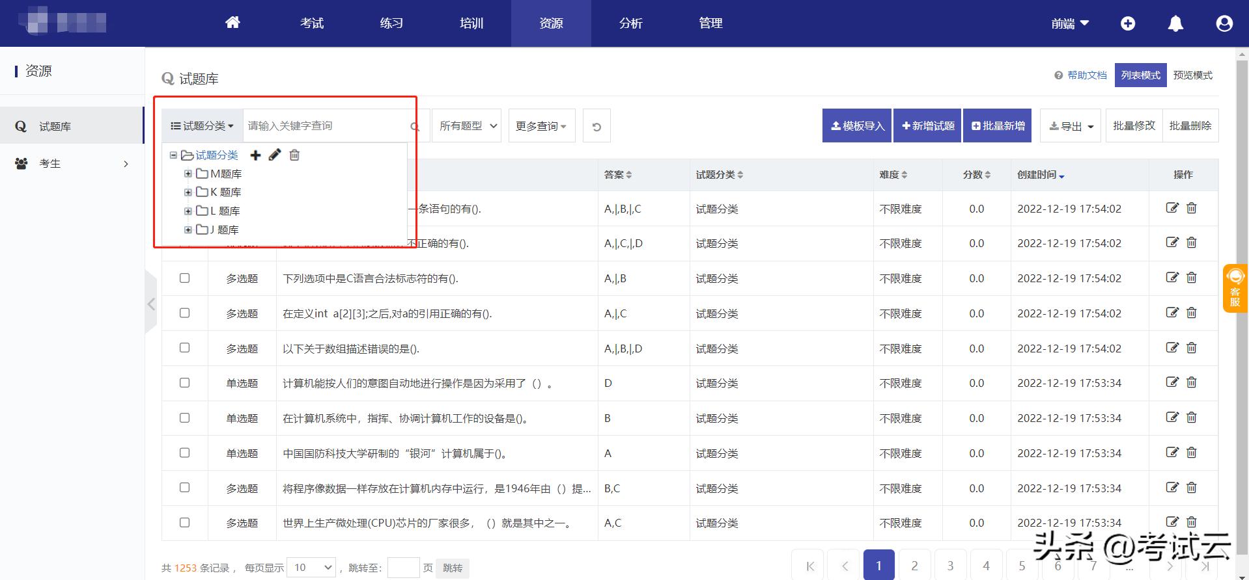1249x580 pixels.
Task: Jump to first page icon
Action: pos(809,566)
